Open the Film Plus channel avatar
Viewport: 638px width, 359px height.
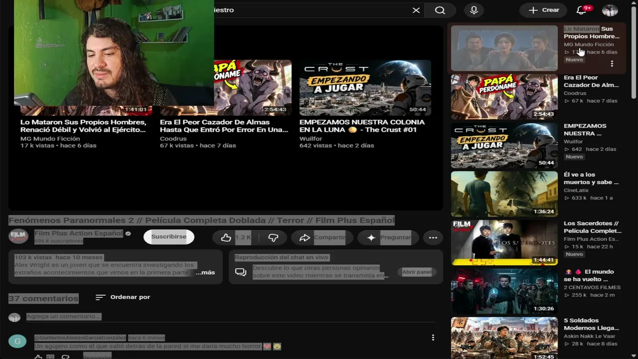tap(18, 236)
